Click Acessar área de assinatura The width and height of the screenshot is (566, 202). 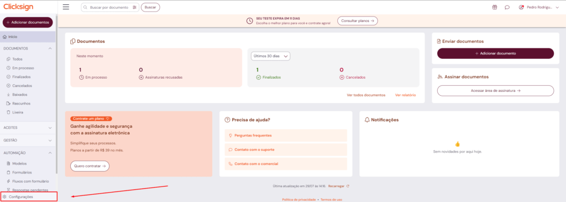point(495,91)
